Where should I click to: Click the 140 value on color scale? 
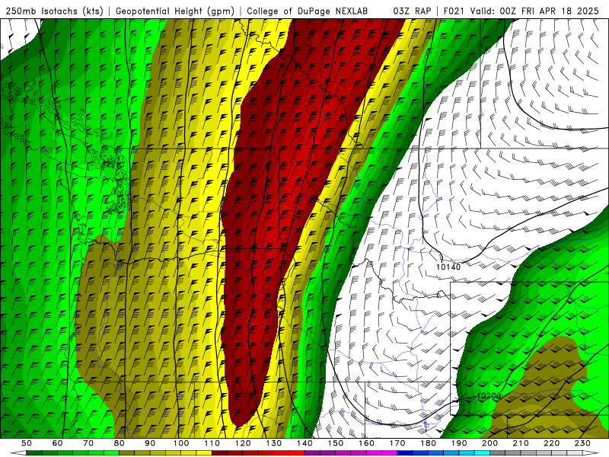(x=305, y=443)
